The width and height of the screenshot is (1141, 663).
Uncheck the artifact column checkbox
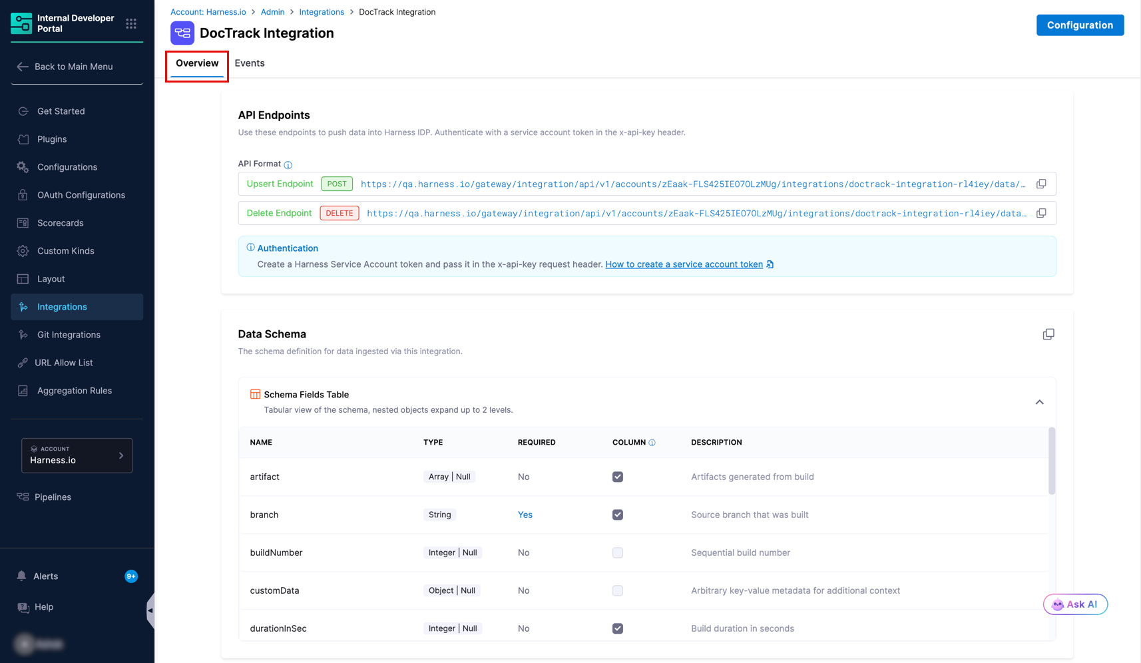click(x=618, y=477)
